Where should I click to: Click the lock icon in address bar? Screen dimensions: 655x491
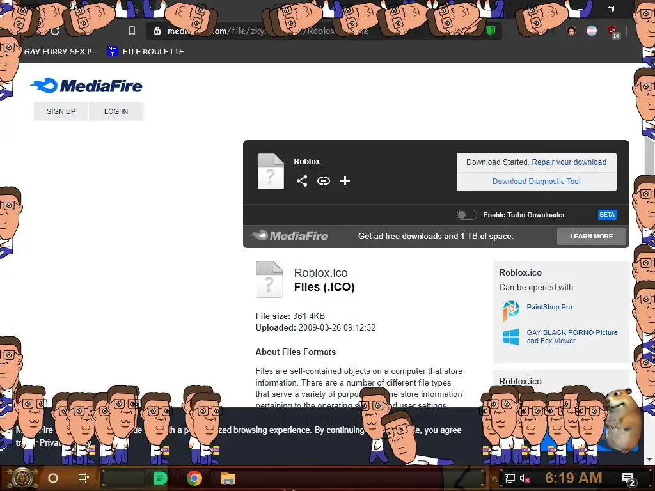click(157, 31)
